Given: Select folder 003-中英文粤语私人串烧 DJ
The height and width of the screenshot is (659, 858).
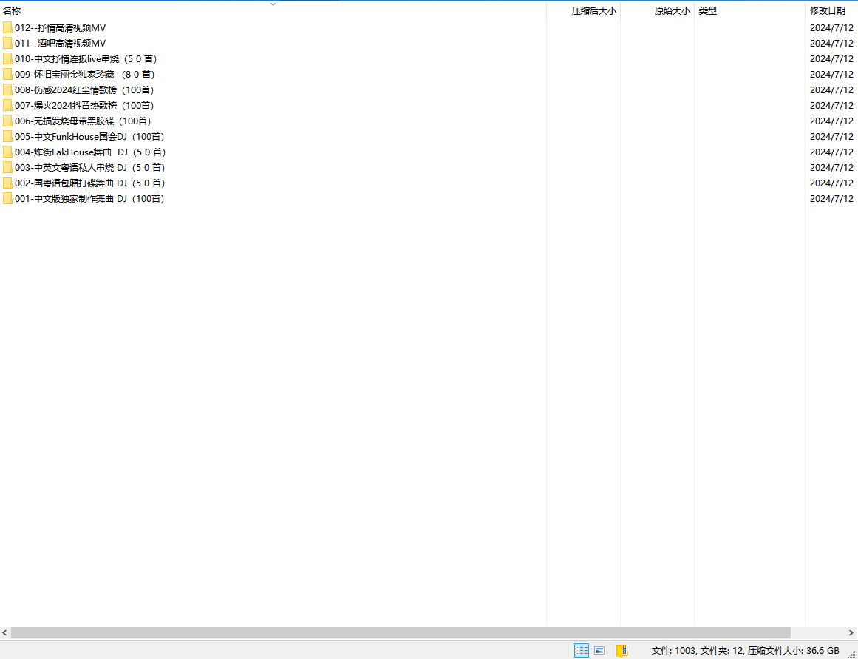Looking at the screenshot, I should pos(89,168).
